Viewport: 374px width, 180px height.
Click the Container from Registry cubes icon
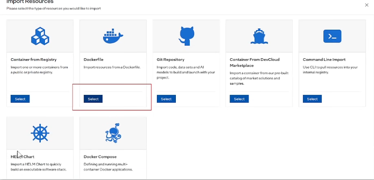(x=40, y=36)
